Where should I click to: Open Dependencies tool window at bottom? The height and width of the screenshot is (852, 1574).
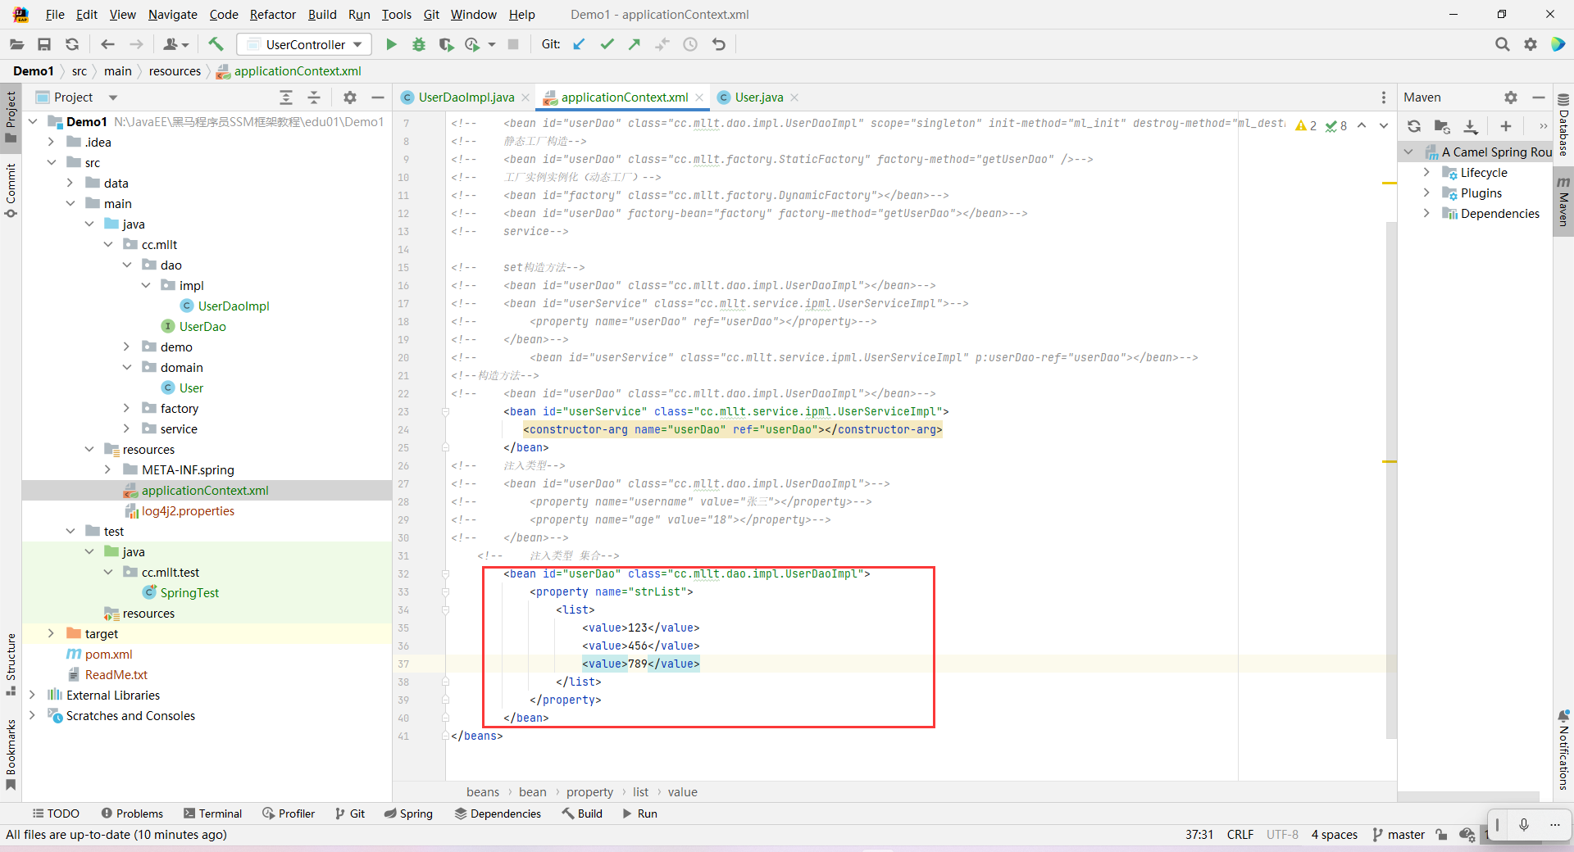[x=498, y=813]
